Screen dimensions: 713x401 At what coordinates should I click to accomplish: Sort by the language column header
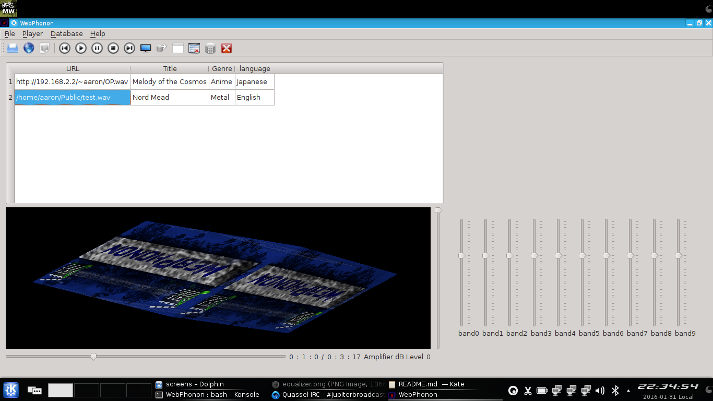point(255,68)
